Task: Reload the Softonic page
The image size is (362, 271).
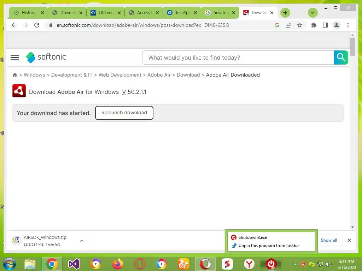Action: 37,25
